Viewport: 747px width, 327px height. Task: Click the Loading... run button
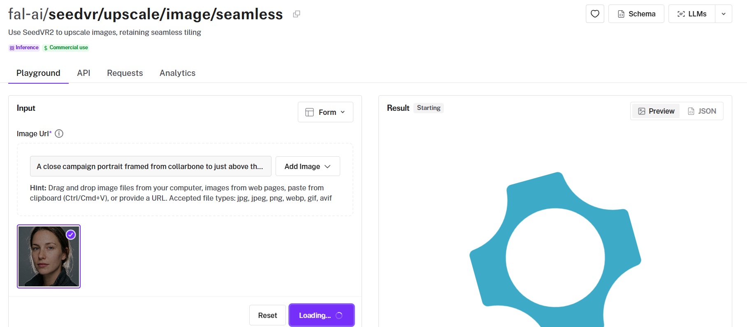(321, 315)
